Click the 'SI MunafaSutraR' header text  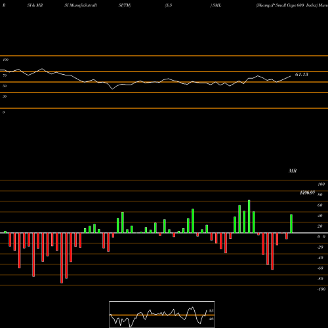(x=81, y=5)
